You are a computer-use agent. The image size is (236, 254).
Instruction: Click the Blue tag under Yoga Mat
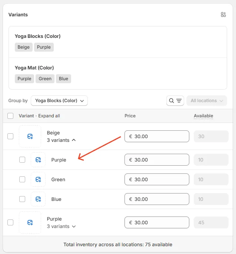[x=63, y=79]
